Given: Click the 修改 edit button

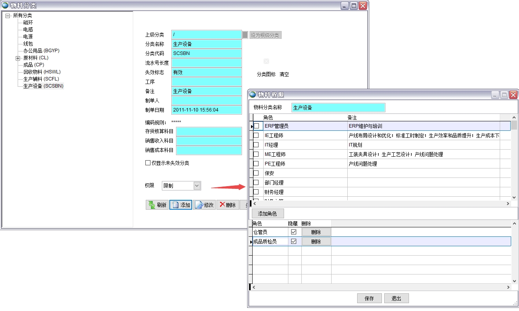Looking at the screenshot, I should [x=204, y=205].
